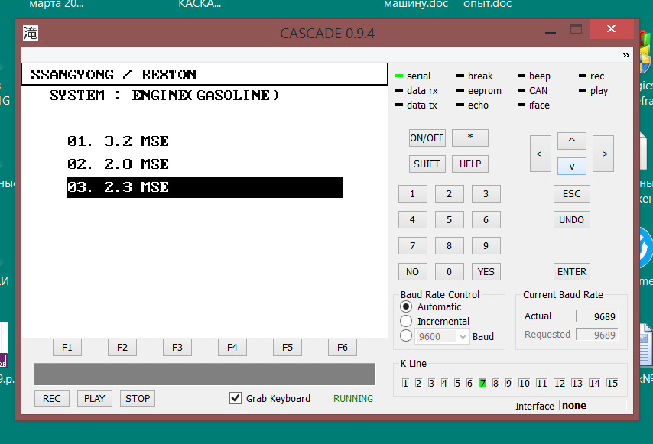Click the Requested baud rate field
The height and width of the screenshot is (444, 653).
[596, 335]
